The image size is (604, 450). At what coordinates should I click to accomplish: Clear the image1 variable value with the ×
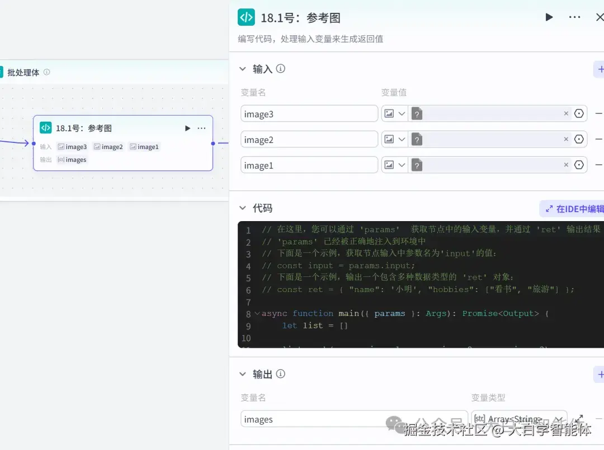[566, 165]
